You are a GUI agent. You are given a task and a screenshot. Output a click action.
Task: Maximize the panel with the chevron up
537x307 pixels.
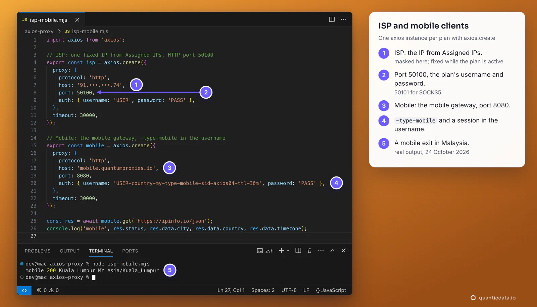pos(332,251)
